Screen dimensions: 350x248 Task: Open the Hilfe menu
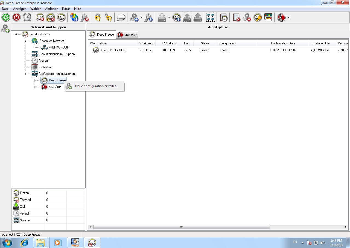(x=77, y=9)
